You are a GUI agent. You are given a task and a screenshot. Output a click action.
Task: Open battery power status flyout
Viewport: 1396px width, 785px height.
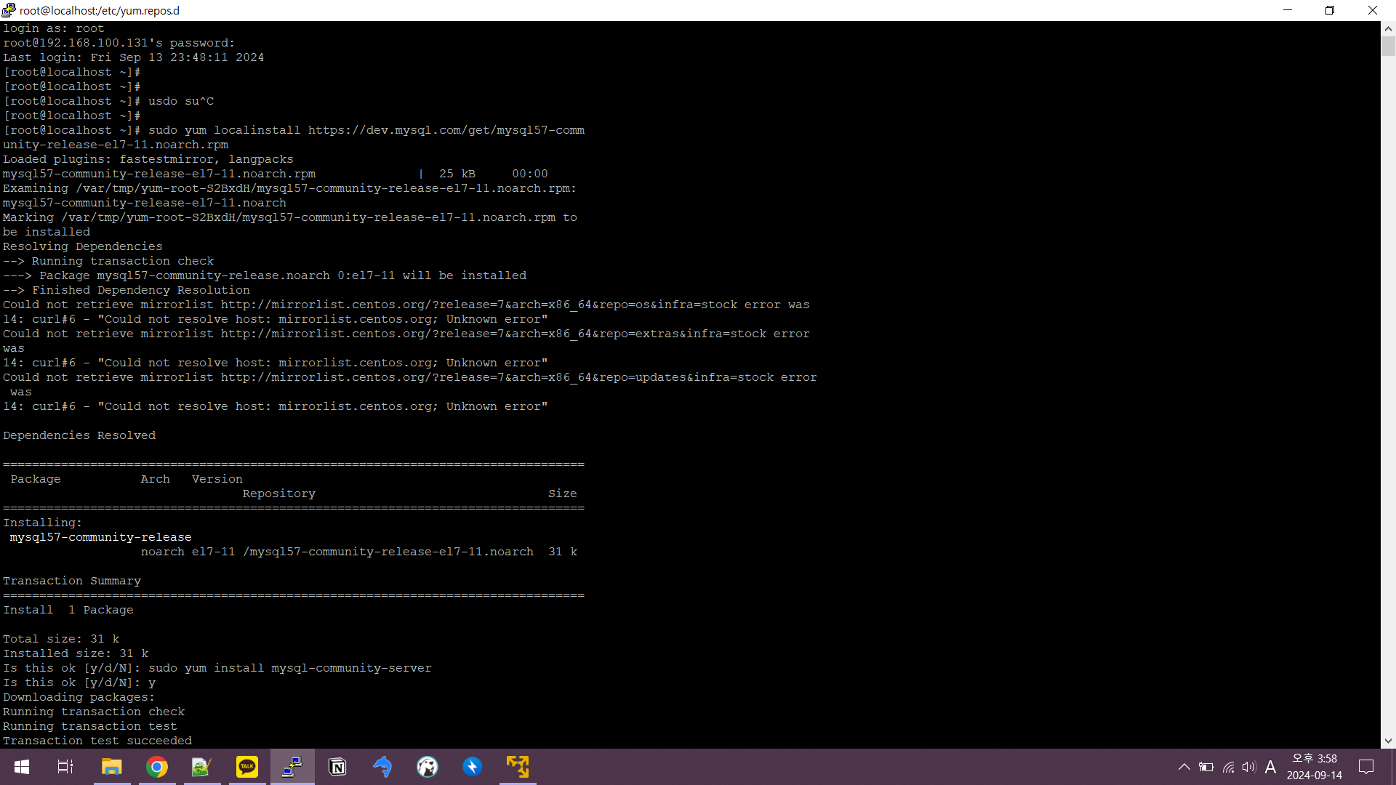[x=1206, y=767]
